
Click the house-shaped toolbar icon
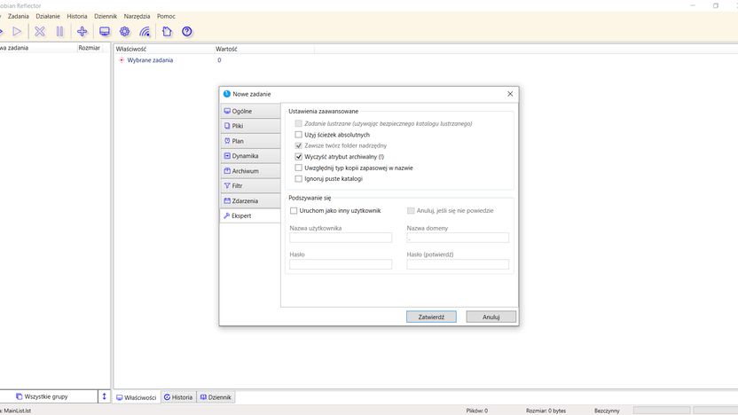(167, 32)
